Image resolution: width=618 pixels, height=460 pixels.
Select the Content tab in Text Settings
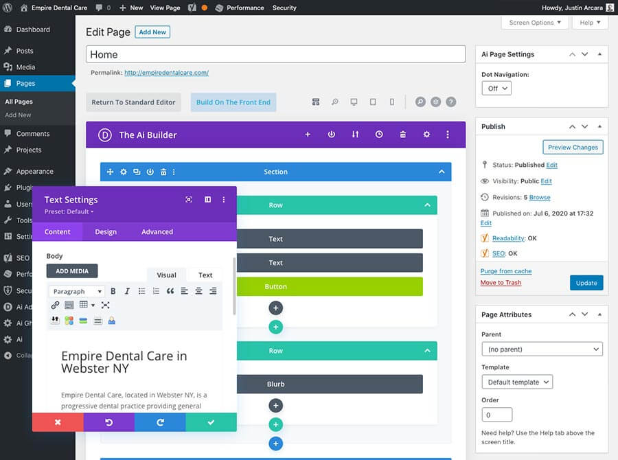(57, 232)
